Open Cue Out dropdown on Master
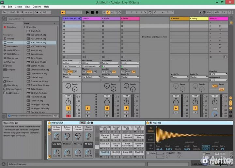Screen dimensions: 235x168 (x=218, y=74)
